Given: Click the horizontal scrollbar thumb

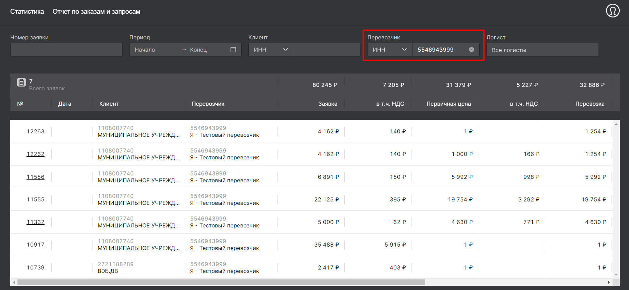Looking at the screenshot, I should pos(221,282).
